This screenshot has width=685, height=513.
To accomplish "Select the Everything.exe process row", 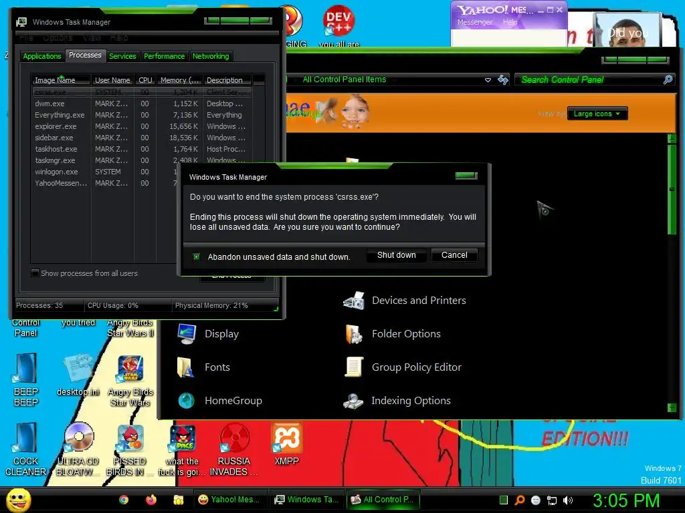I will [x=142, y=115].
